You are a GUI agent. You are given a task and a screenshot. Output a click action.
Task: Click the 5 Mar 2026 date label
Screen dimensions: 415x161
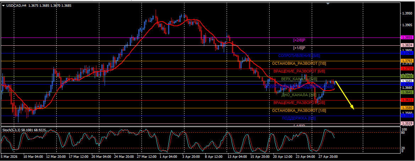9,156
